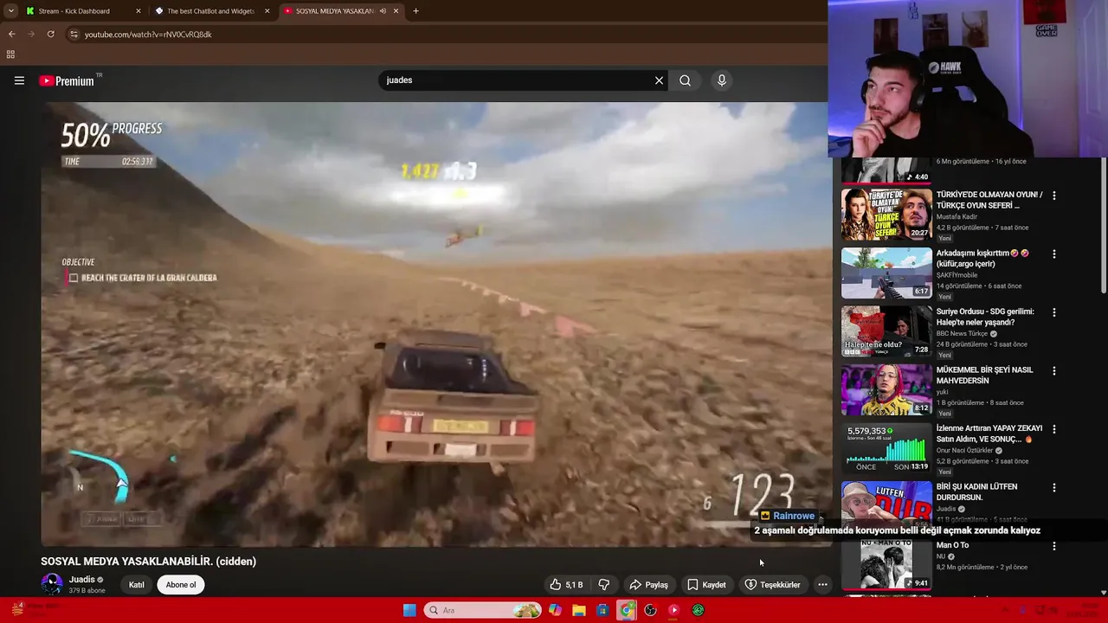Activate voice search microphone icon
The height and width of the screenshot is (623, 1108).
(x=722, y=80)
